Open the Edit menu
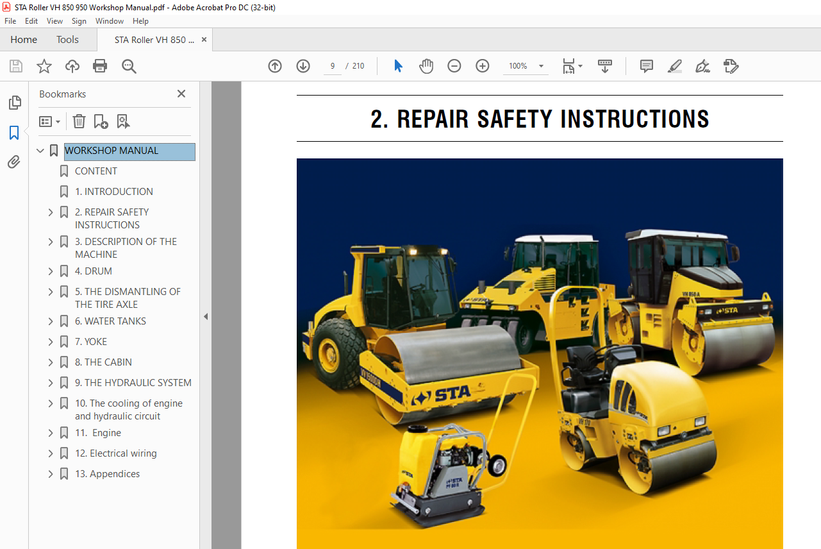821x549 pixels. pos(31,21)
